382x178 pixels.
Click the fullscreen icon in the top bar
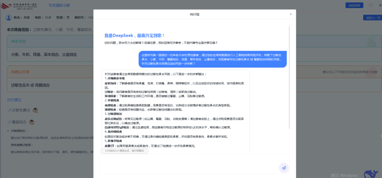coord(370,5)
